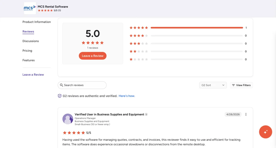Click the orange Leave a Review button

click(x=93, y=56)
